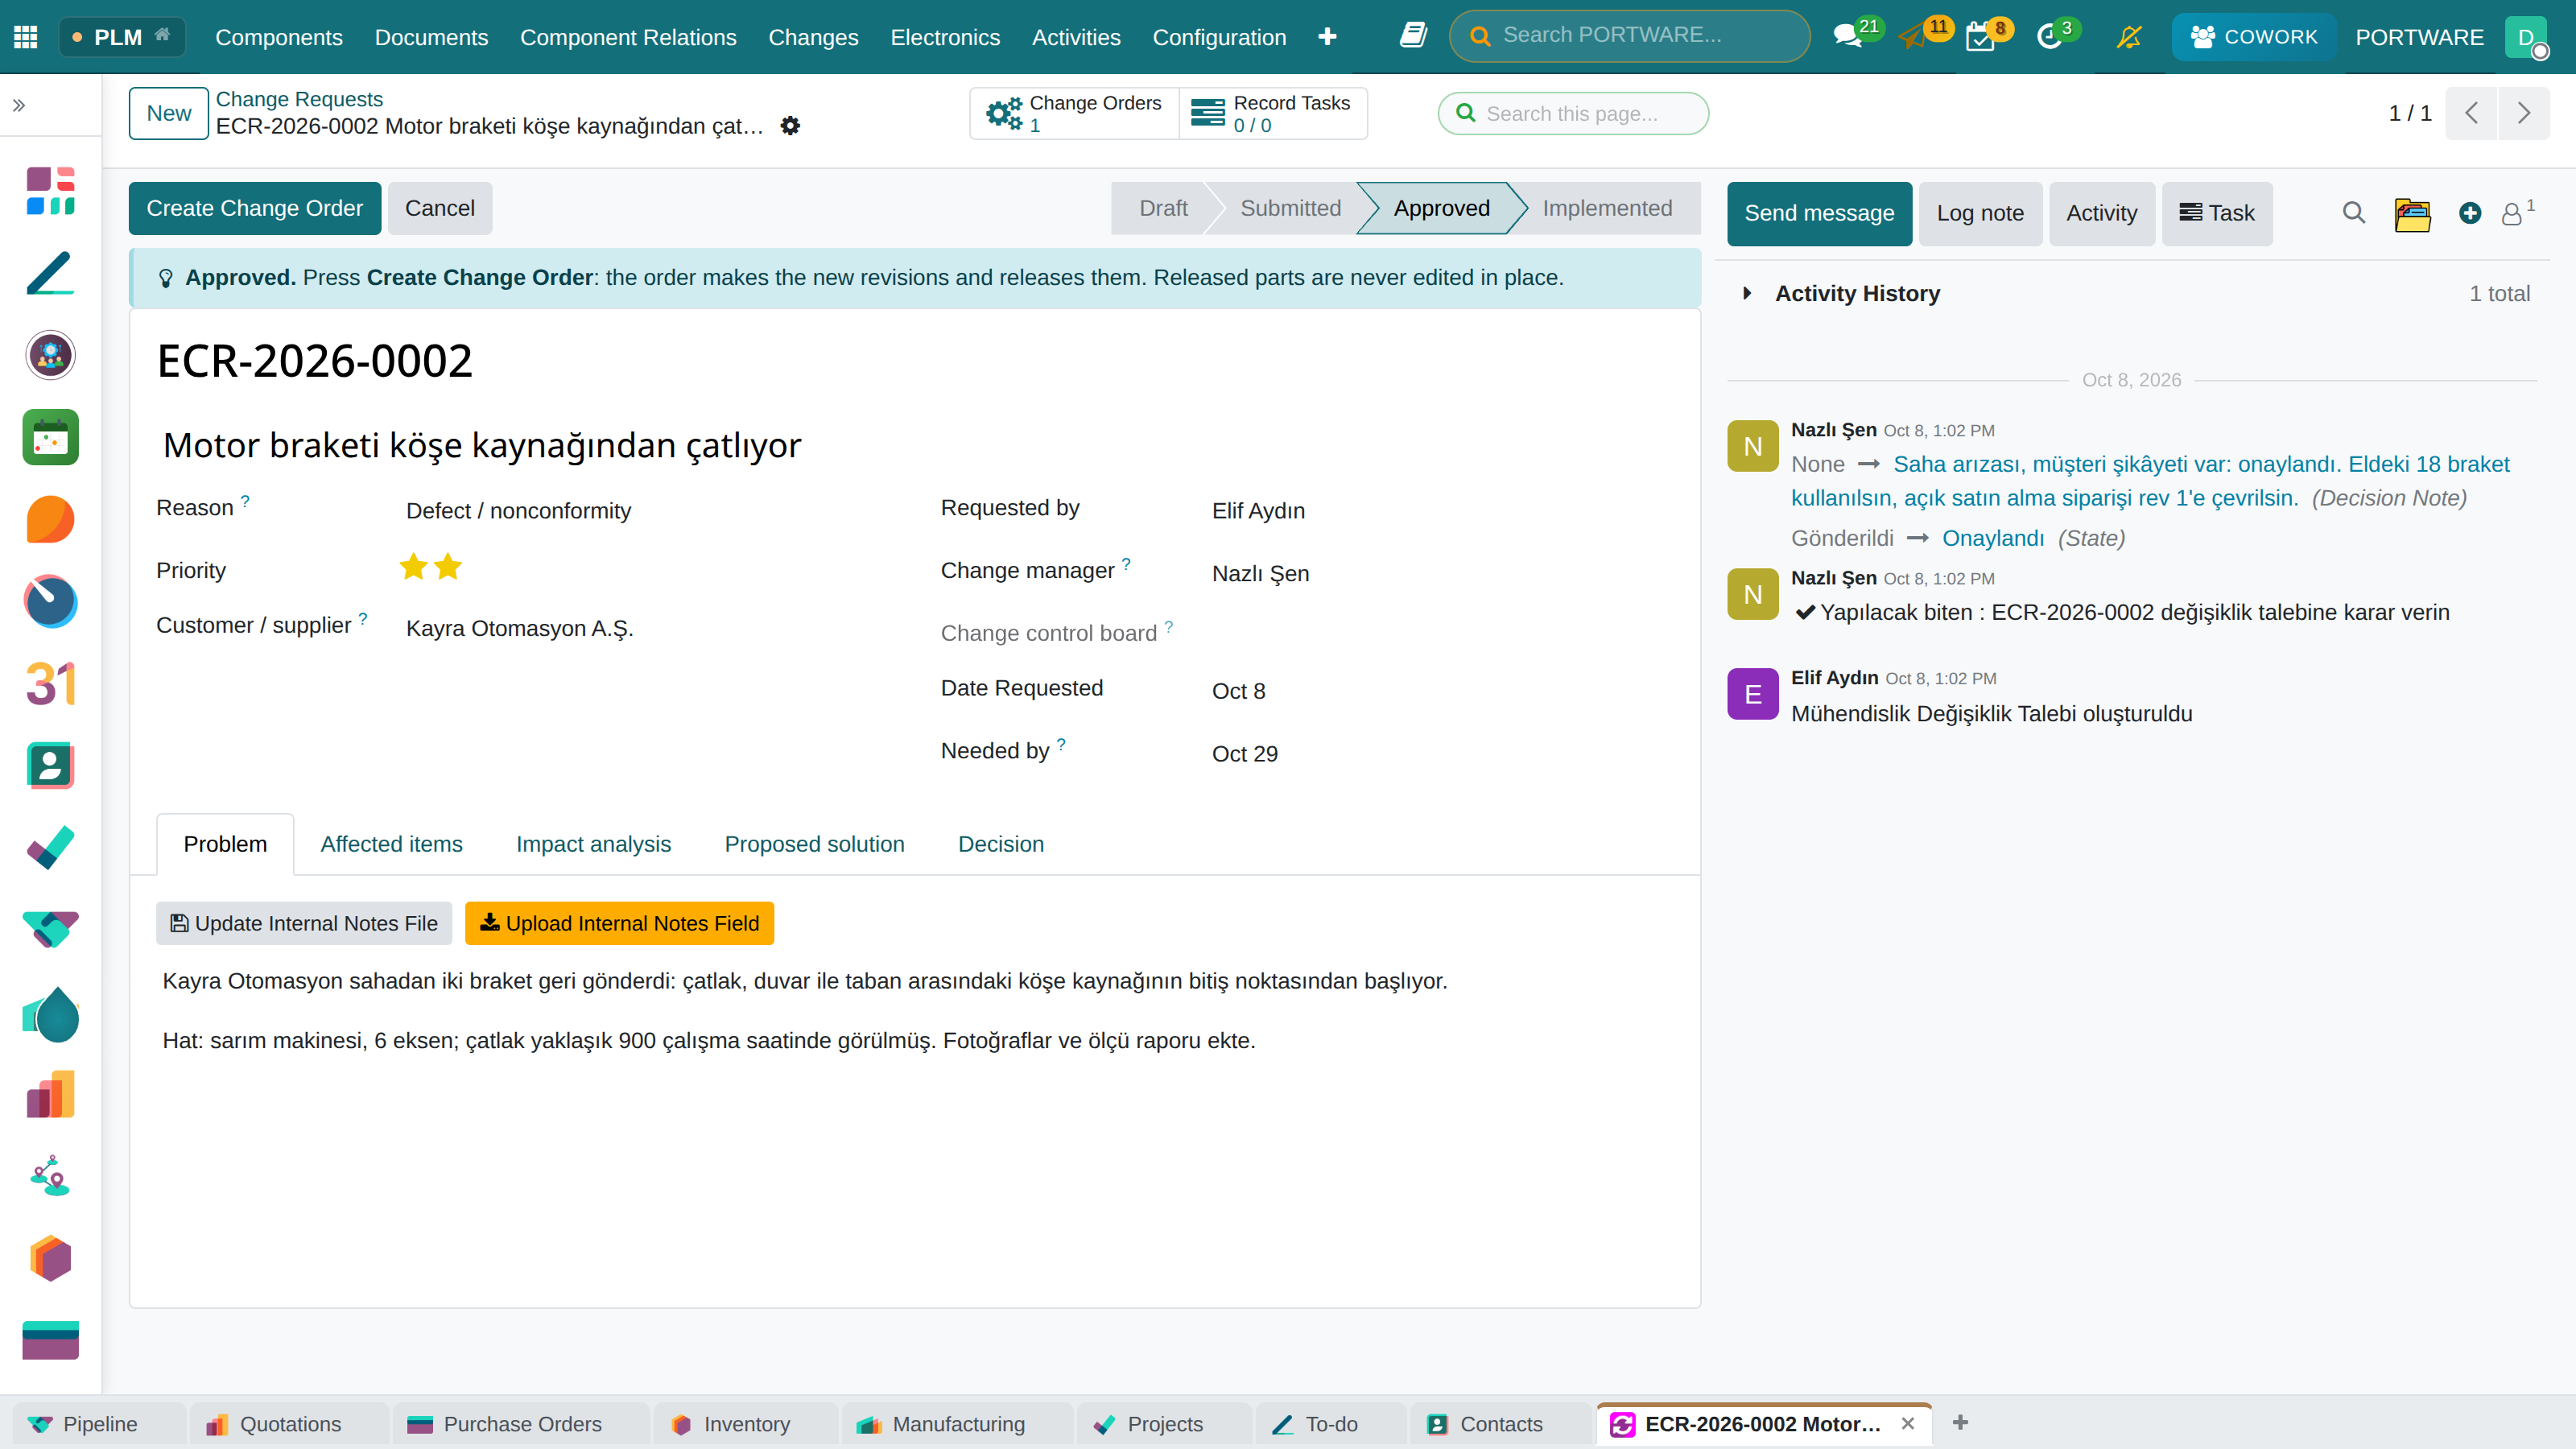Search chatter messages with magnifier icon
This screenshot has height=1449, width=2576.
point(2354,213)
